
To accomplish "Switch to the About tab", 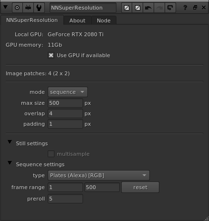I will pyautogui.click(x=77, y=20).
